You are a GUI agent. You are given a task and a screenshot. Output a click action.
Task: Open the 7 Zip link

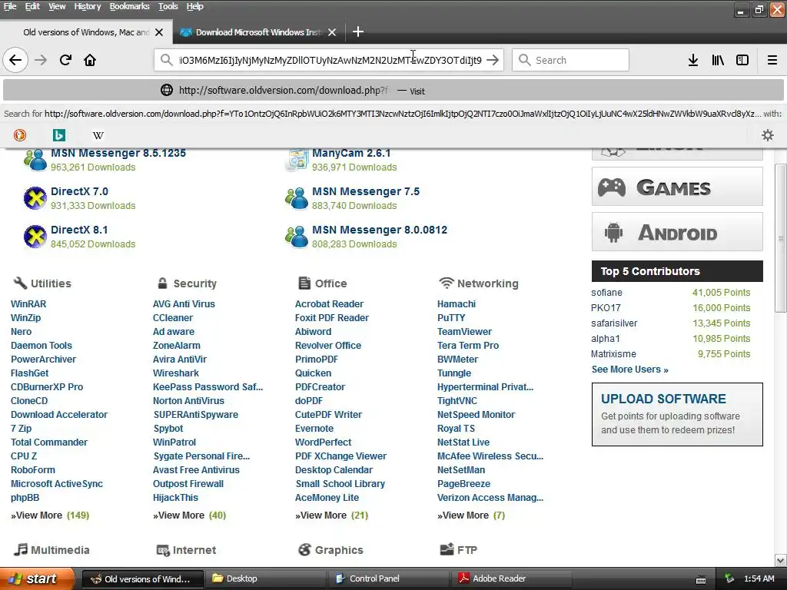coord(21,429)
